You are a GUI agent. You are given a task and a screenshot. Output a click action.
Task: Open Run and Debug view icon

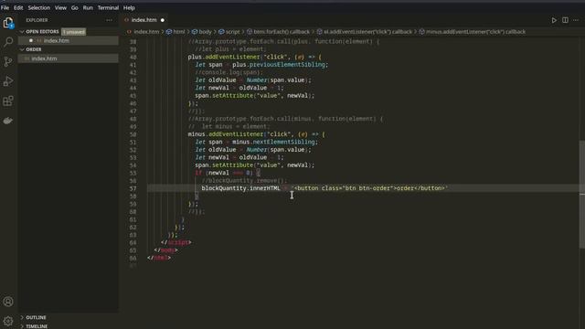click(8, 81)
